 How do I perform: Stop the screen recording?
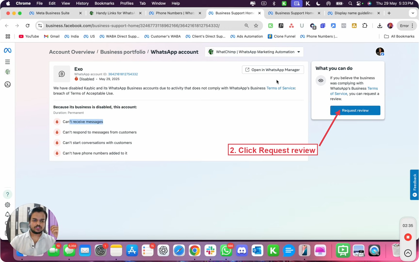[x=408, y=237]
